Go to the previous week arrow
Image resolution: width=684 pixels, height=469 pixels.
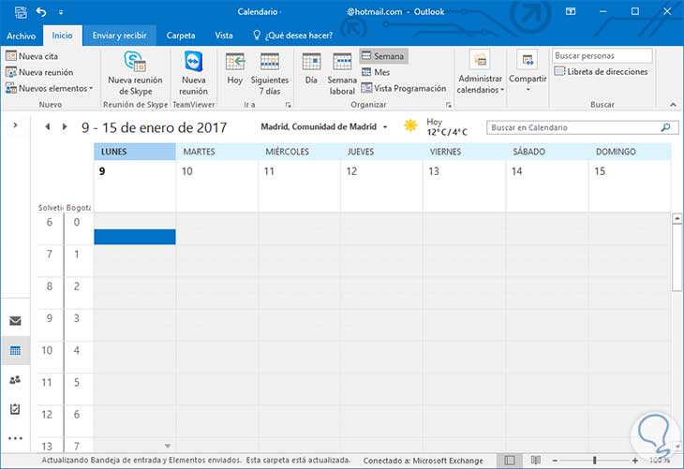(48, 126)
